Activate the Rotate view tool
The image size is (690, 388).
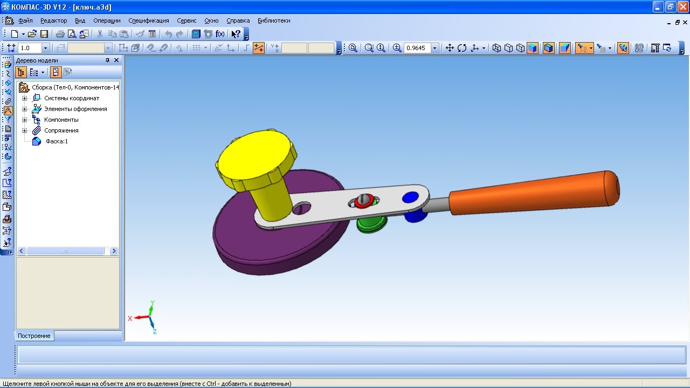coord(462,48)
